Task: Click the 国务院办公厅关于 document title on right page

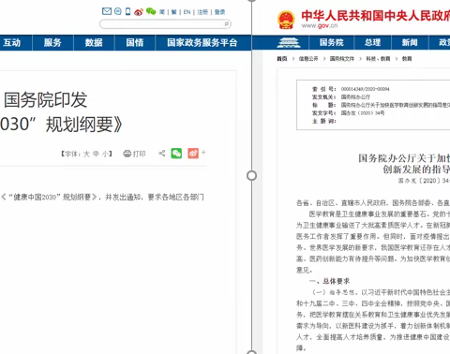Action: pyautogui.click(x=404, y=158)
